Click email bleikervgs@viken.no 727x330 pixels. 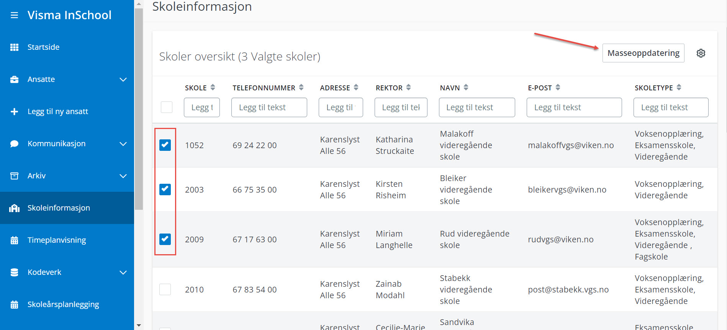[x=567, y=190]
